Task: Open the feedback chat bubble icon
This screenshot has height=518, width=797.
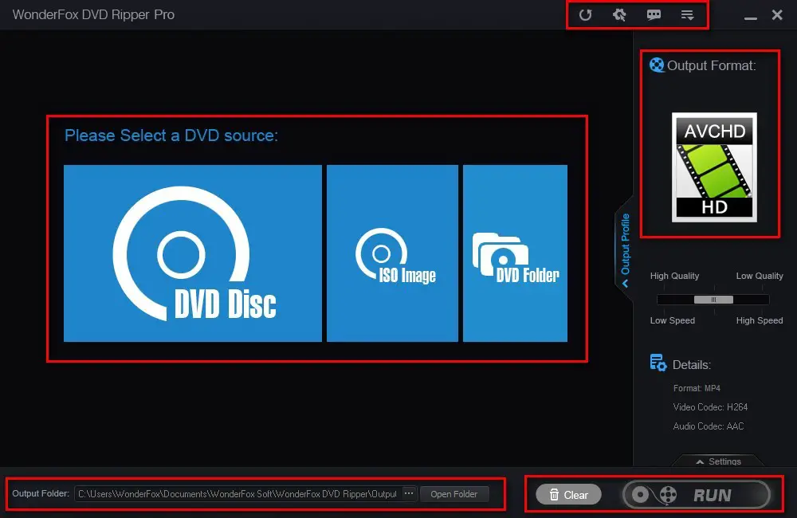Action: coord(654,14)
